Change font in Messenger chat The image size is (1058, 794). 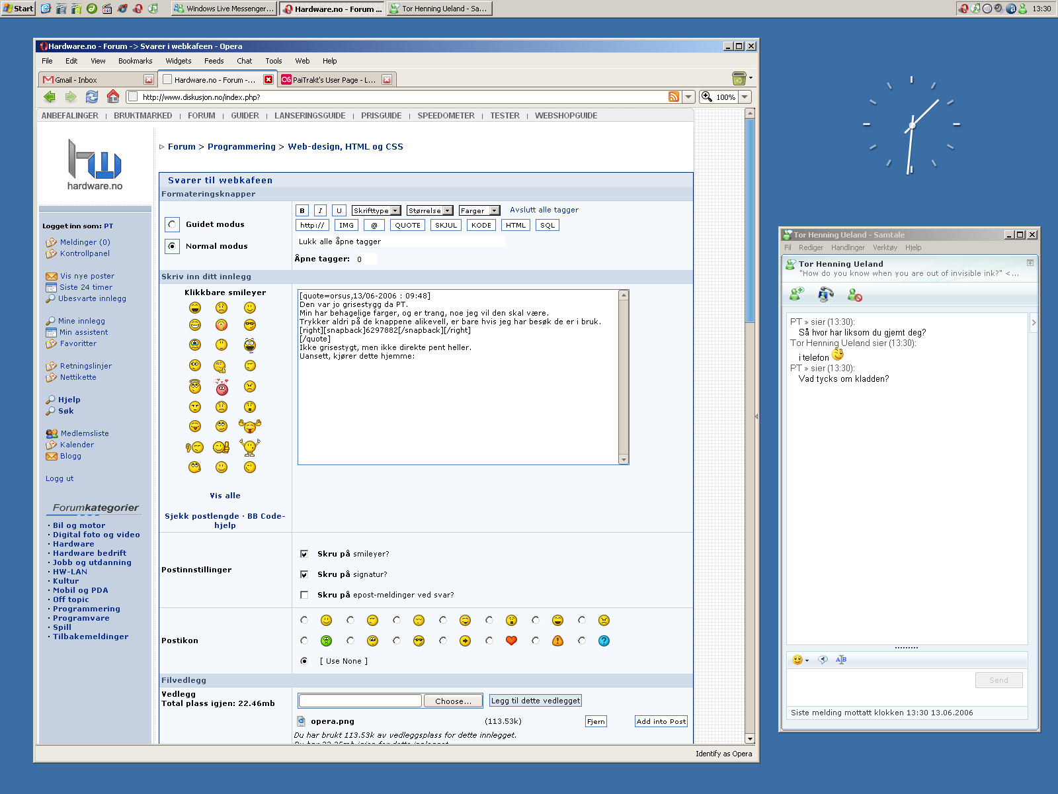click(x=841, y=660)
